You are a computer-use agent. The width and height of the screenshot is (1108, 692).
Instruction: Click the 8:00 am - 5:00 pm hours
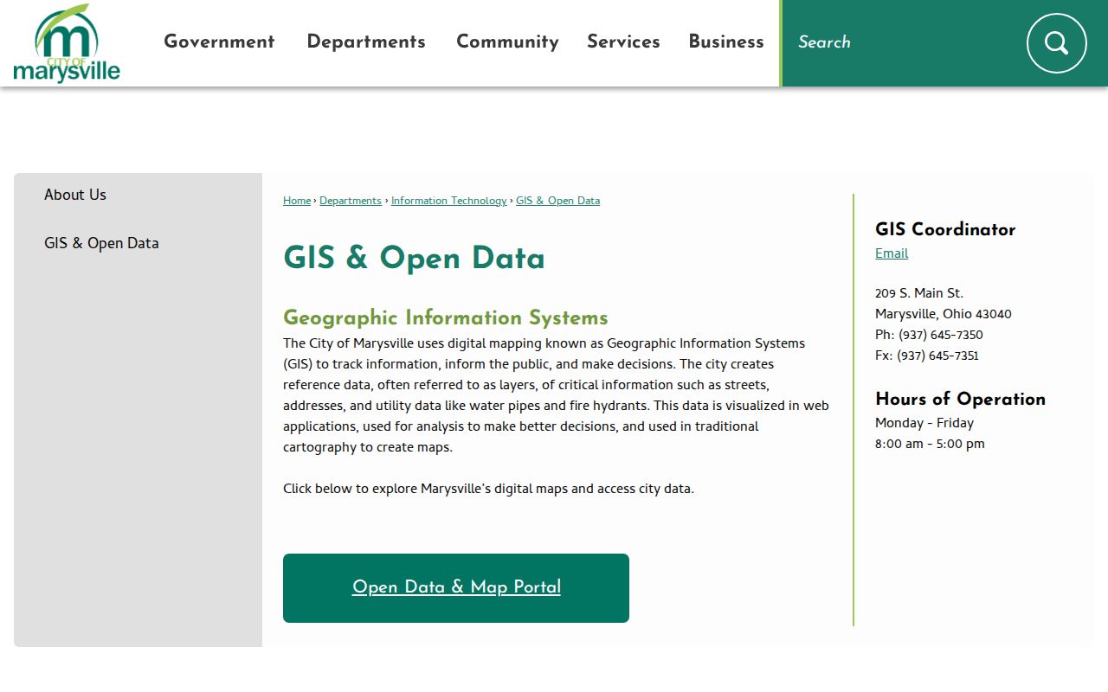click(x=930, y=444)
